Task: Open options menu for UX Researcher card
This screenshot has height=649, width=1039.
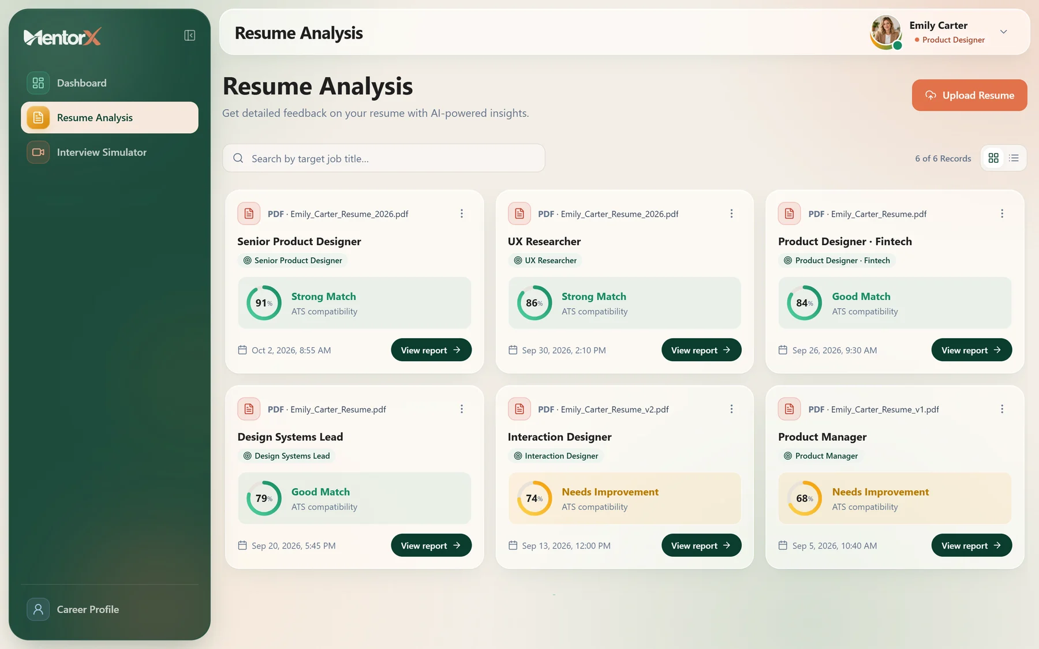Action: pyautogui.click(x=731, y=213)
